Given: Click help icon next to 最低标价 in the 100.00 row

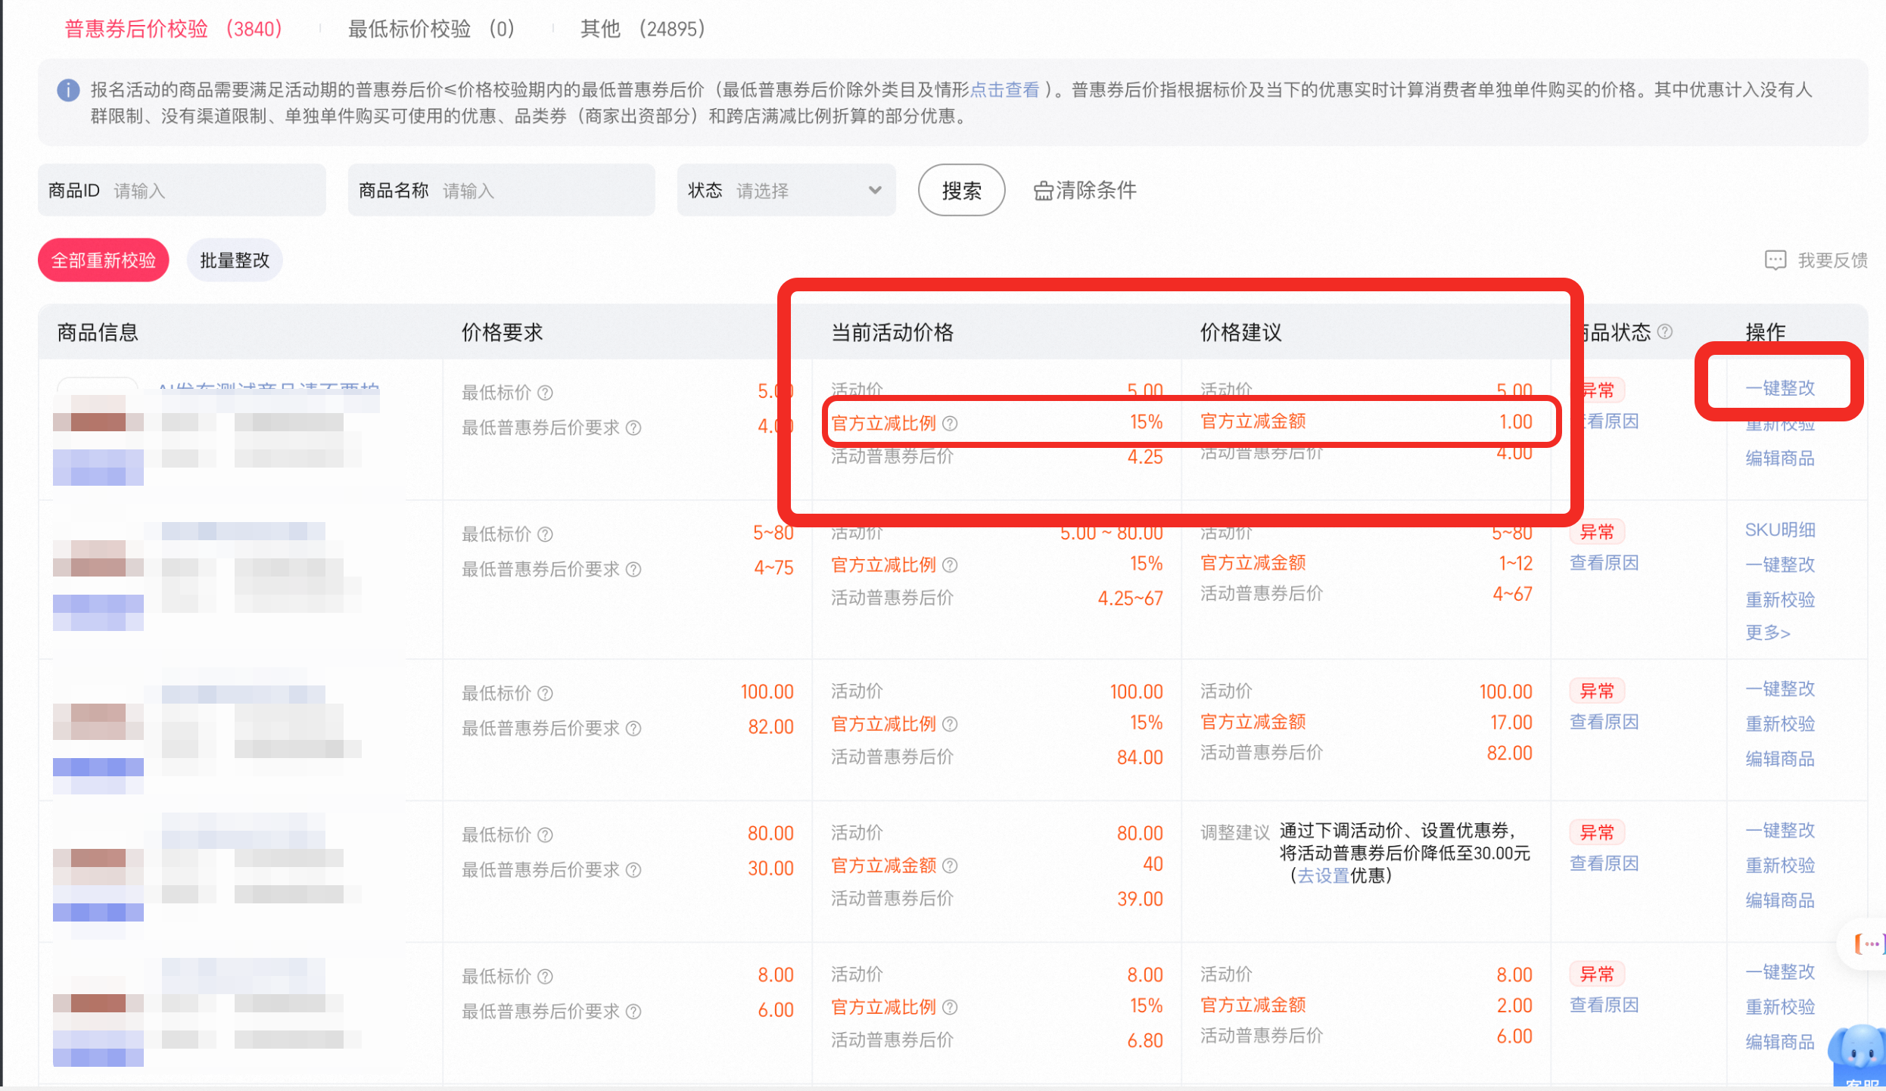Looking at the screenshot, I should pyautogui.click(x=545, y=693).
